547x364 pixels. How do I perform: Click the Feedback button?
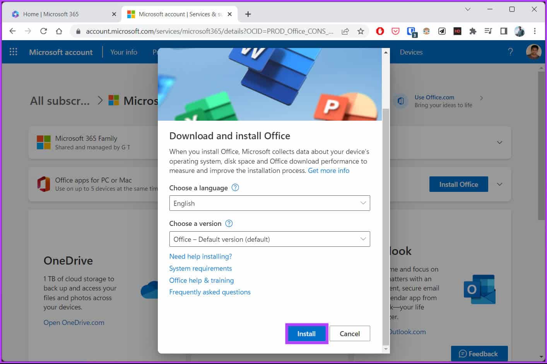pyautogui.click(x=479, y=354)
